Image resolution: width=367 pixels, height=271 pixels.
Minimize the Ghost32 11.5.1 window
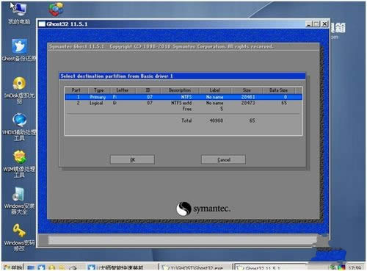[309, 24]
